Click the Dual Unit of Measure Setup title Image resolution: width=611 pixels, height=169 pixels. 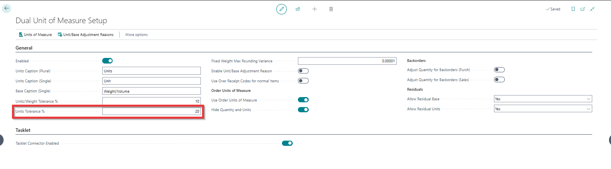click(x=61, y=20)
